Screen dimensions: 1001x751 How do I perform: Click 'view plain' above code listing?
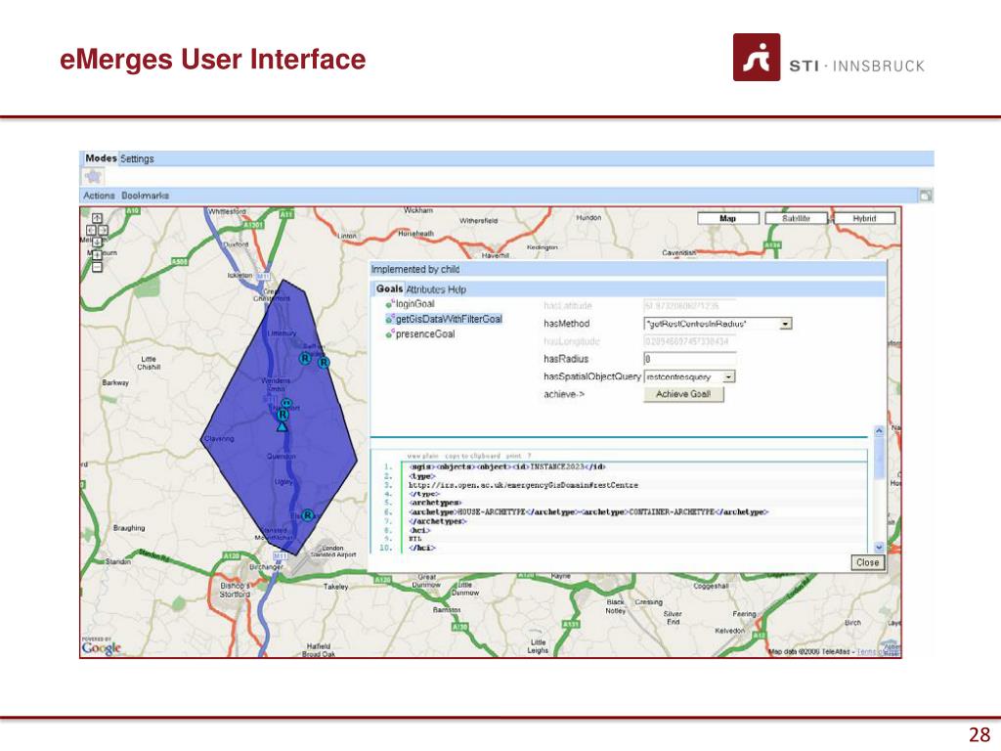click(x=422, y=456)
